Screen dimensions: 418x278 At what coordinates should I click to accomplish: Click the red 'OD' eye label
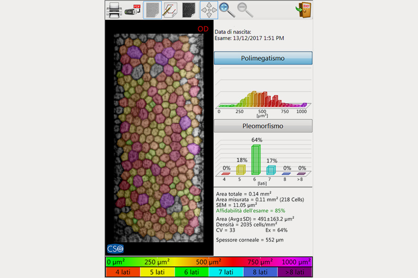click(x=203, y=29)
